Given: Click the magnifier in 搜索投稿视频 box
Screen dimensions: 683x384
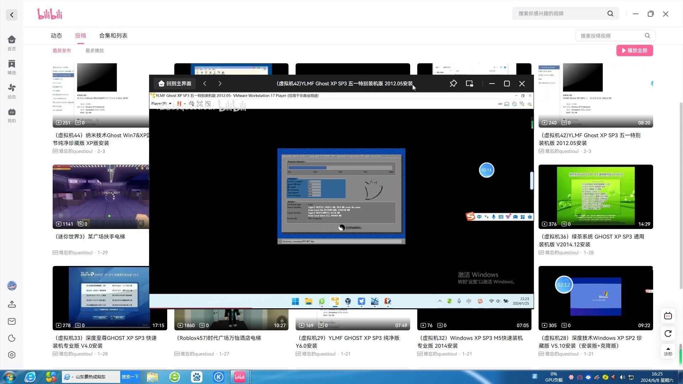Looking at the screenshot, I should pyautogui.click(x=647, y=36).
